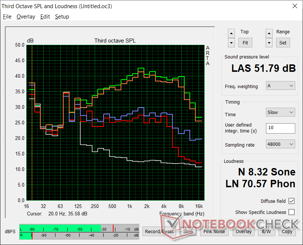
Task: Click the Range Set button
Action: click(283, 43)
